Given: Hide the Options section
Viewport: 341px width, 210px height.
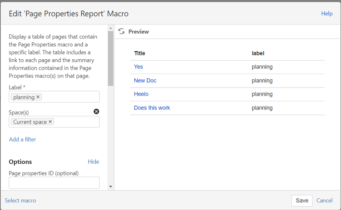Looking at the screenshot, I should [x=93, y=162].
